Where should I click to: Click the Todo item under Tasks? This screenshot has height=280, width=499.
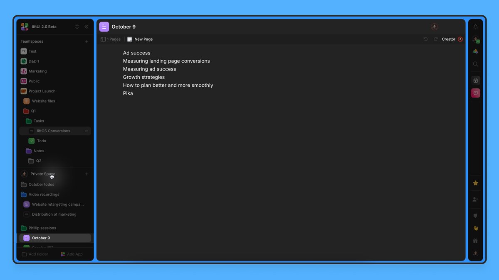[40, 141]
